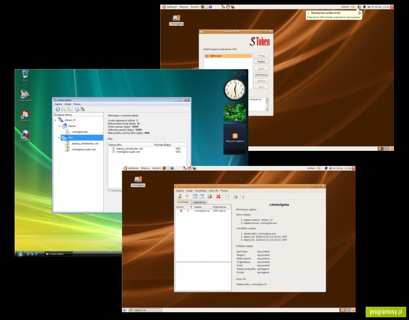Switch to the Certyfikaty tab below the CA toolbar
Viewport: 409px width, 320px height.
pos(183,202)
